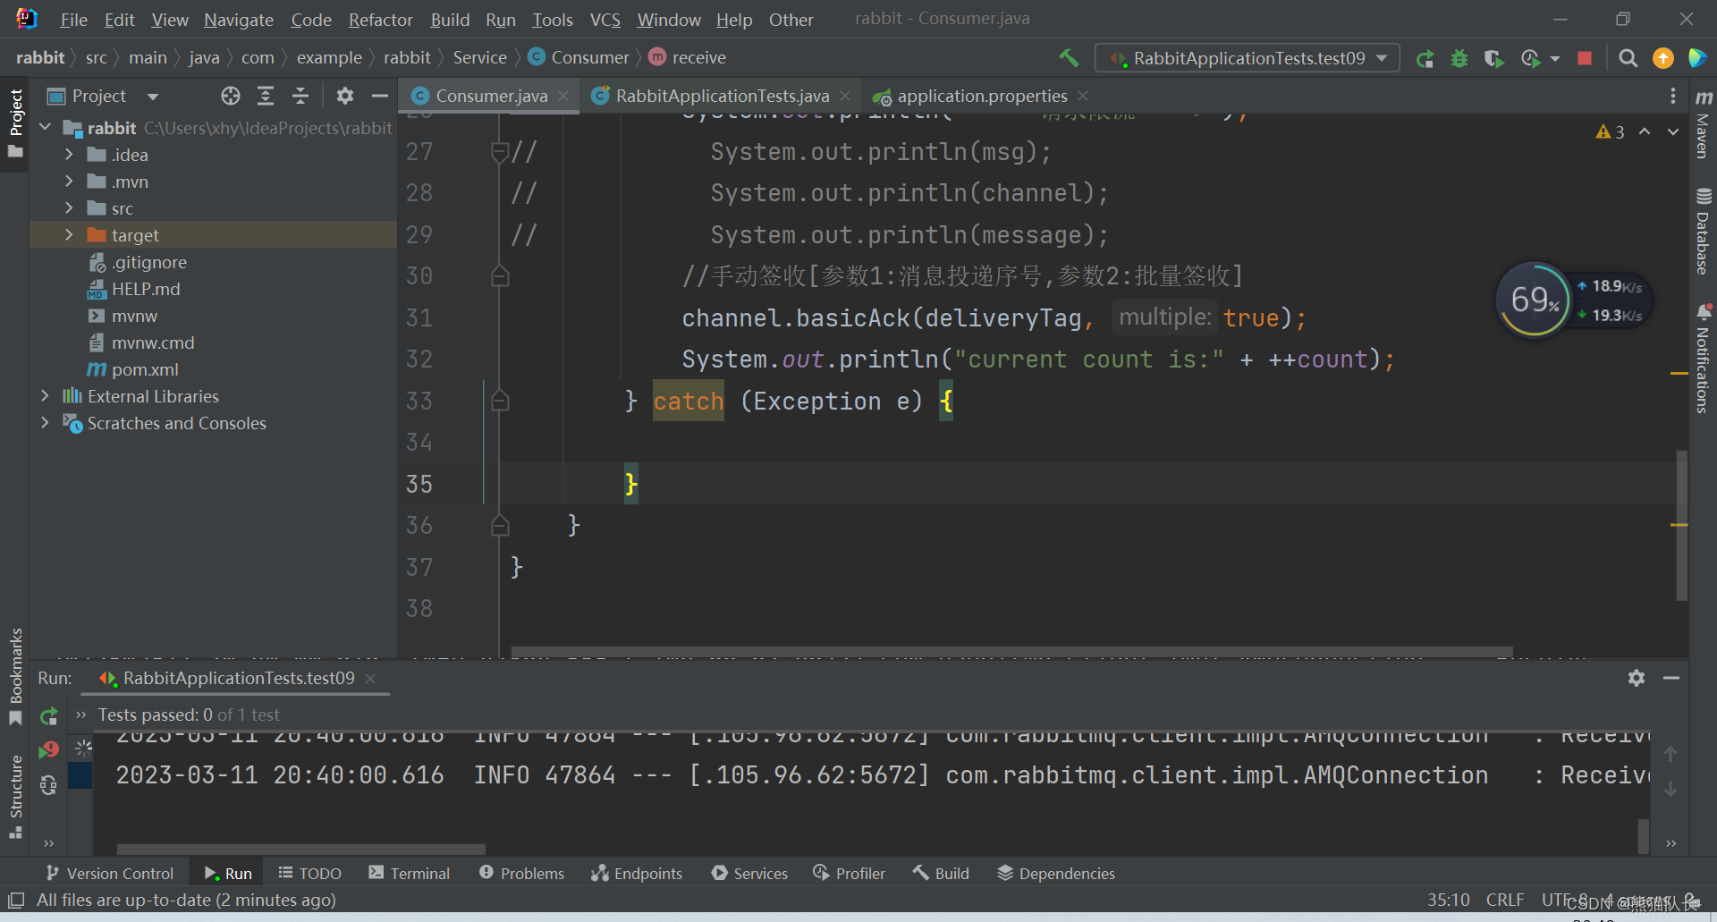Image resolution: width=1717 pixels, height=922 pixels.
Task: Open Run panel settings gear
Action: [x=1637, y=678]
